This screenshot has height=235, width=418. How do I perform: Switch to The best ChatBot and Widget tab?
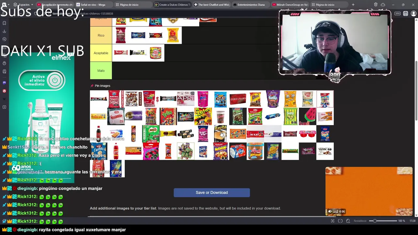point(211,5)
